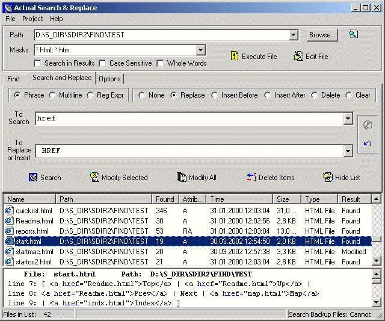Open the Help menu

pyautogui.click(x=56, y=19)
